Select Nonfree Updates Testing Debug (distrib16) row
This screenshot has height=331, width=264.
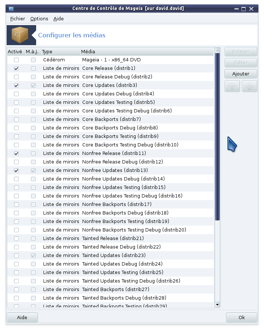110,196
